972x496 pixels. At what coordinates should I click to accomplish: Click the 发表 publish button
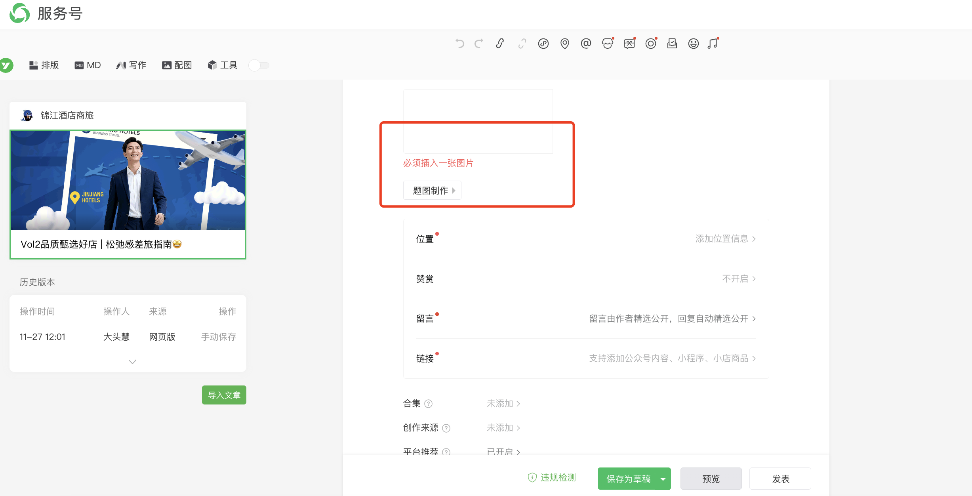780,479
